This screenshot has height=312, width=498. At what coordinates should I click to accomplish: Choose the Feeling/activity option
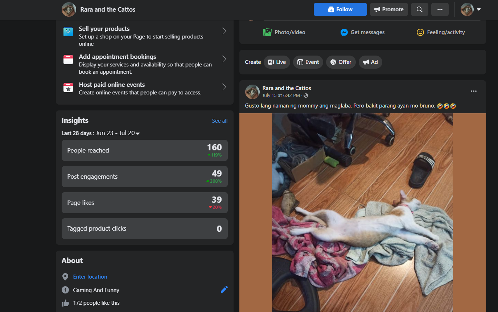441,32
